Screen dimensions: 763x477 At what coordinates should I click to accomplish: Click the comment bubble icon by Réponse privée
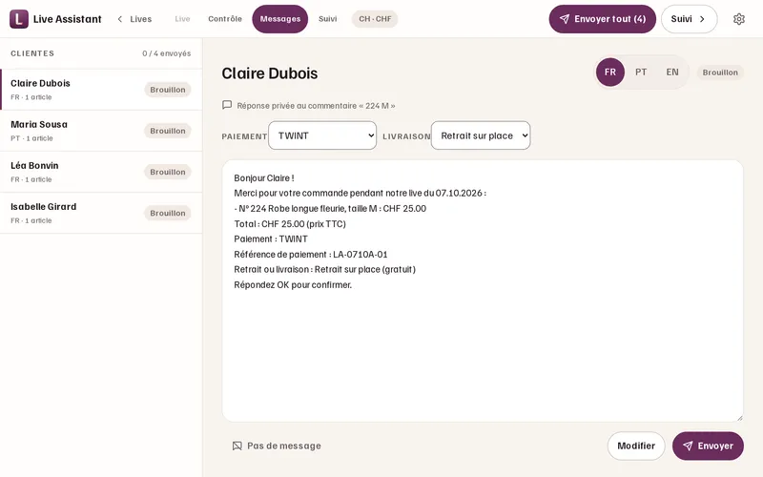point(227,105)
